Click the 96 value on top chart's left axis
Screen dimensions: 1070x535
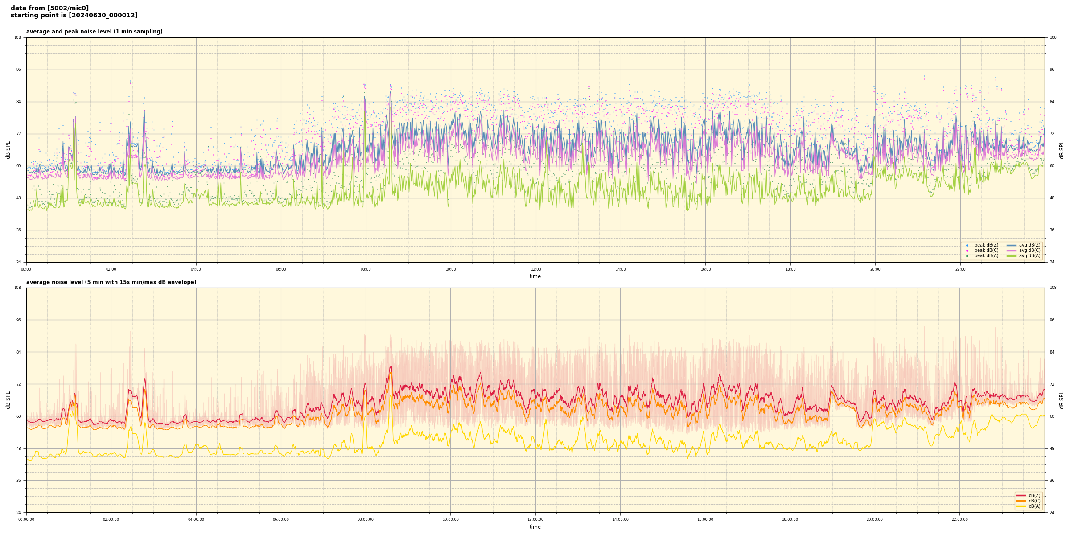(18, 70)
